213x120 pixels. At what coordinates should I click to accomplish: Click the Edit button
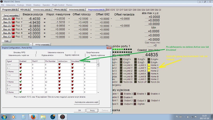(6, 41)
